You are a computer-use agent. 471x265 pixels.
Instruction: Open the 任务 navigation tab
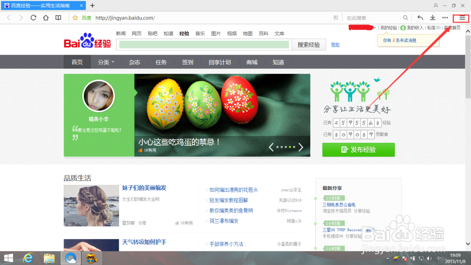pyautogui.click(x=161, y=62)
